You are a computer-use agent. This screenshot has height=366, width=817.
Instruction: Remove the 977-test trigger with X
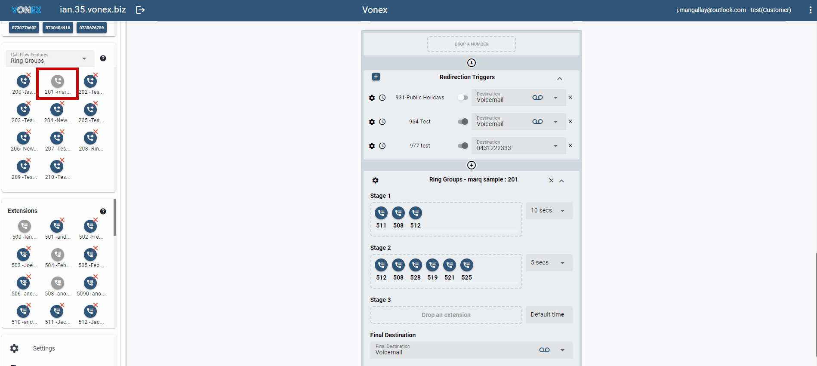(570, 146)
